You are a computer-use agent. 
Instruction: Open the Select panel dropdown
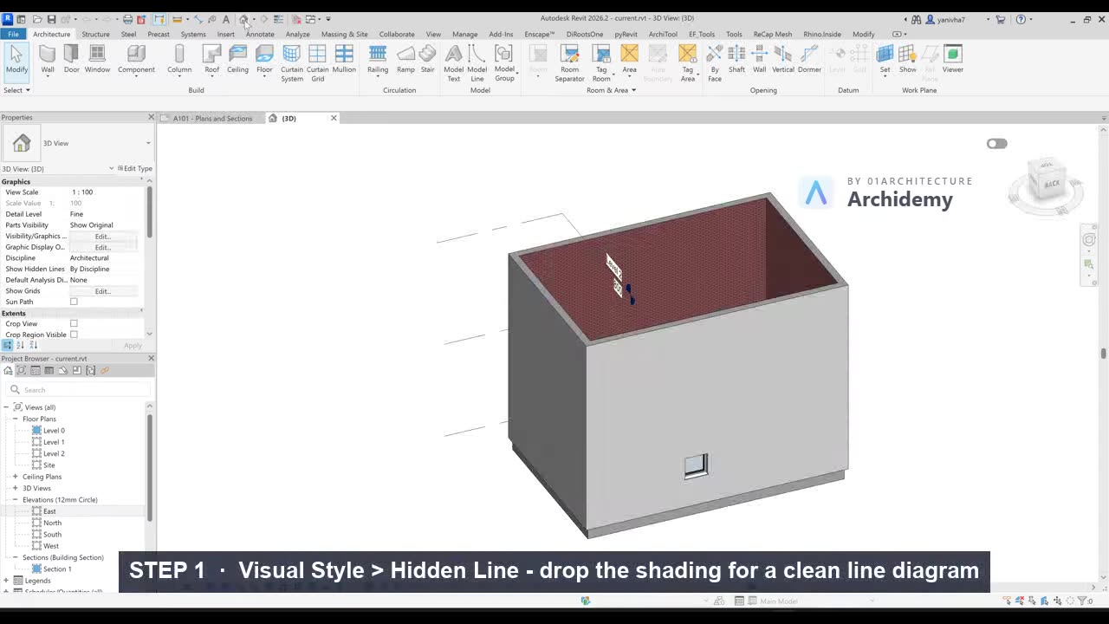pos(16,90)
